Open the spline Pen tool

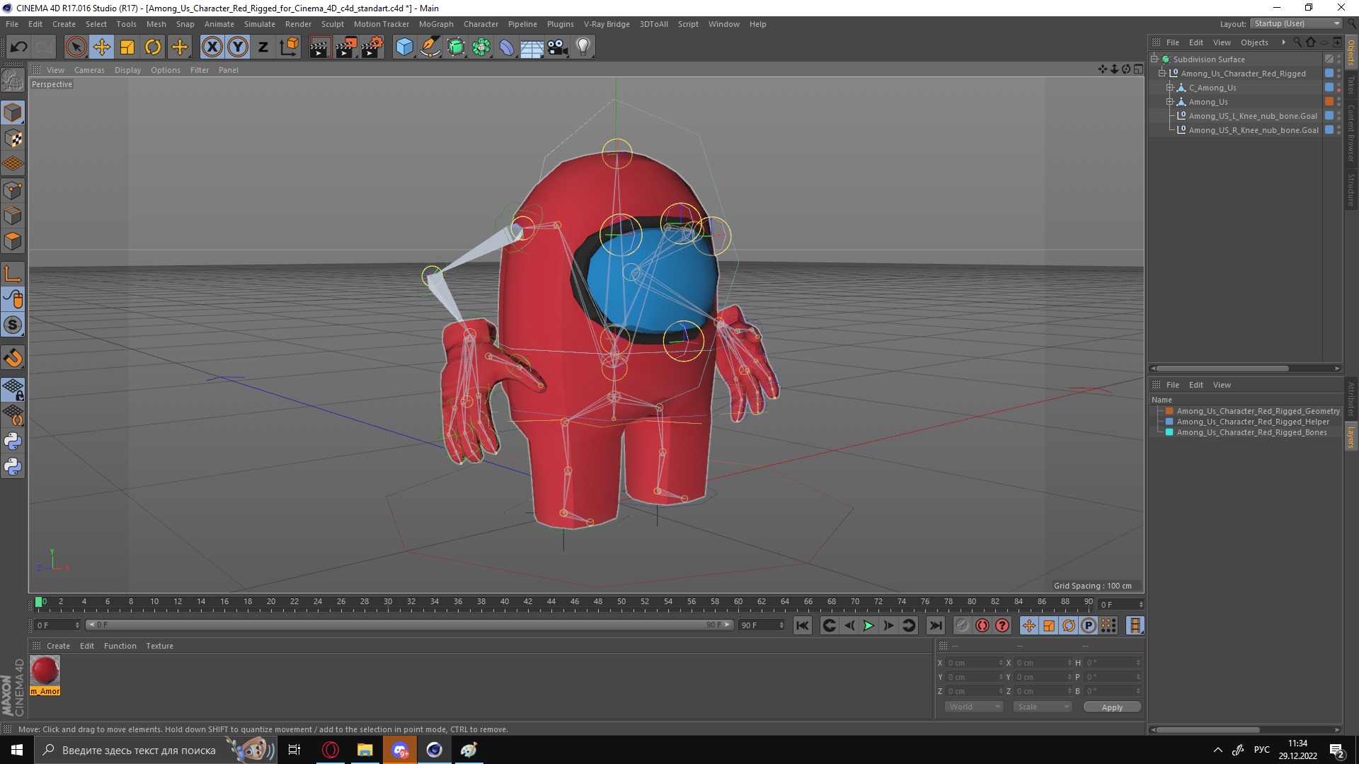[430, 47]
